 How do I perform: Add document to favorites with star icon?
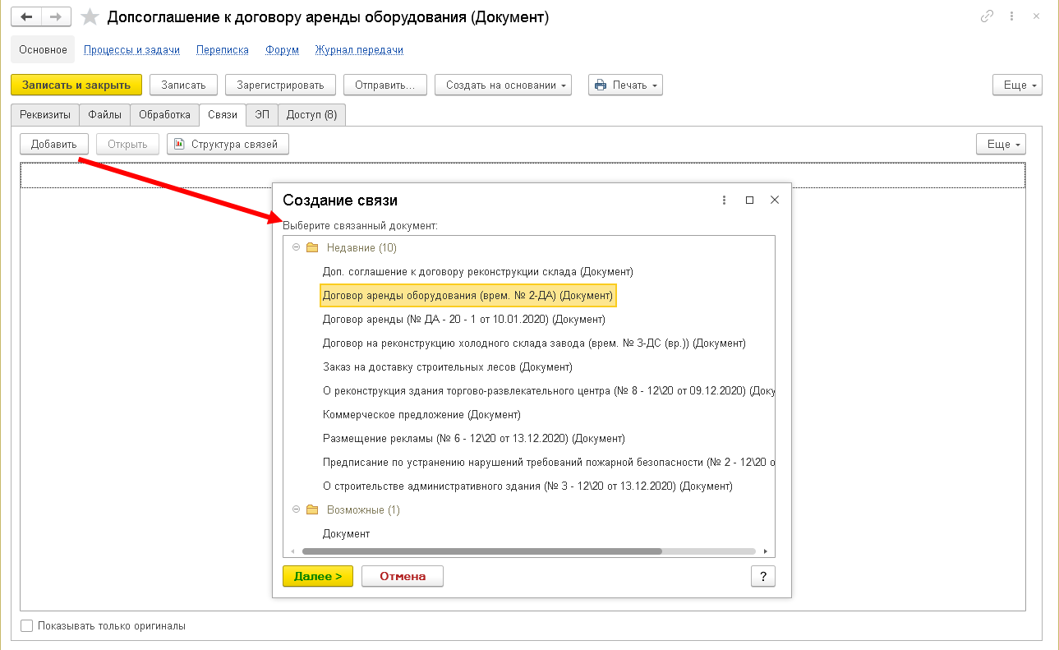[90, 17]
